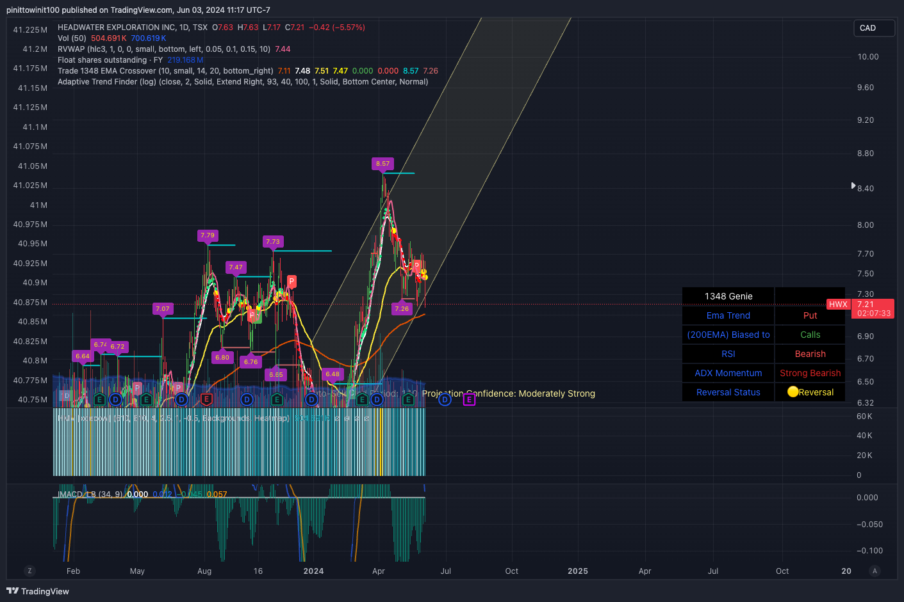Click the Projection Confidence: Moderately Strong text
The width and height of the screenshot is (904, 602).
[509, 393]
